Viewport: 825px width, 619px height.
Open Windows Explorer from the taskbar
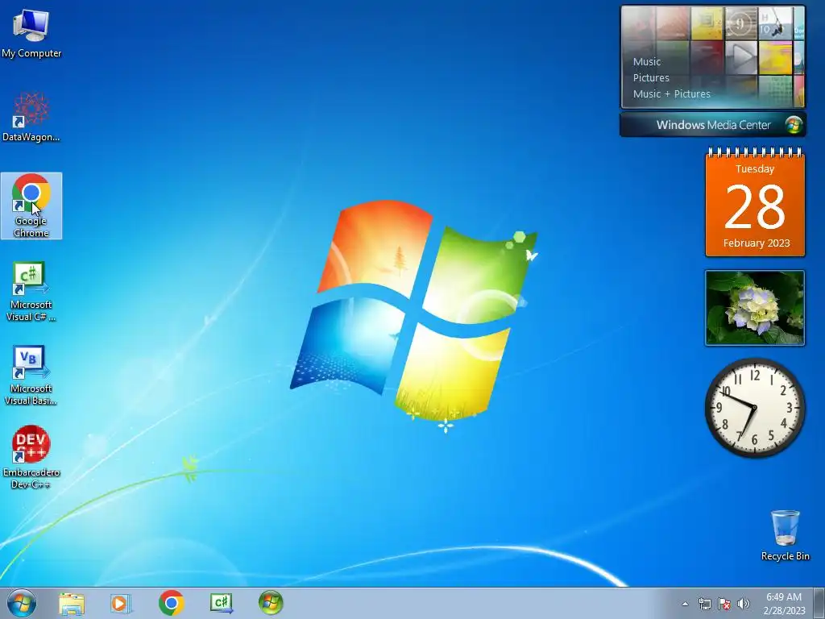point(72,604)
